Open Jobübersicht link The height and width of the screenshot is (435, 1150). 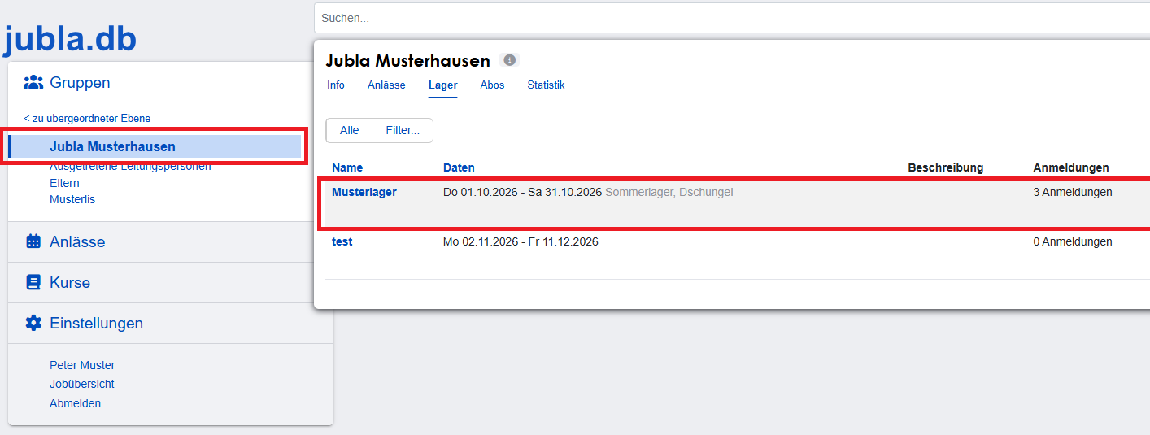pyautogui.click(x=82, y=384)
